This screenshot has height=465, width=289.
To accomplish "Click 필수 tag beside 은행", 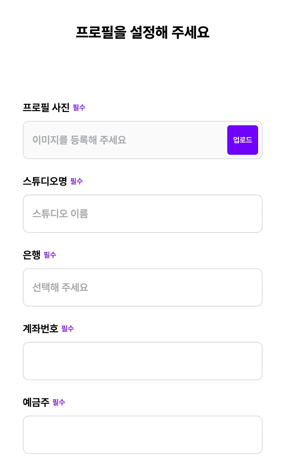I will click(x=50, y=255).
